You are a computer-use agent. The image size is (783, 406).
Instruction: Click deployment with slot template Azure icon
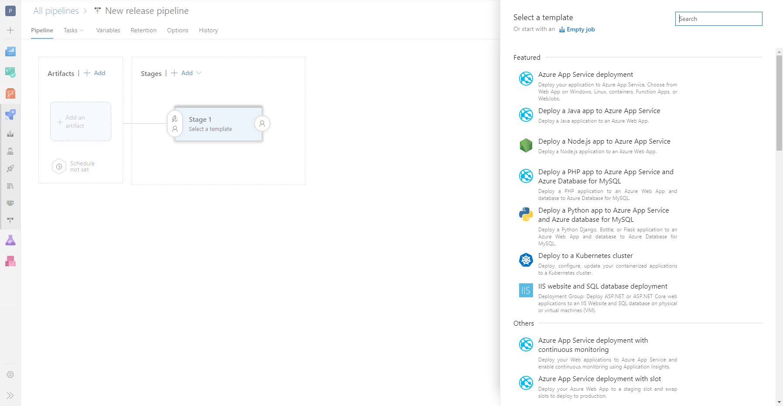coord(526,383)
